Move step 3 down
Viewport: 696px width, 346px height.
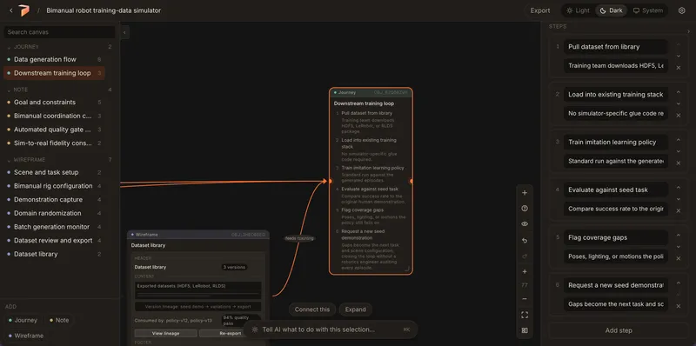point(679,151)
